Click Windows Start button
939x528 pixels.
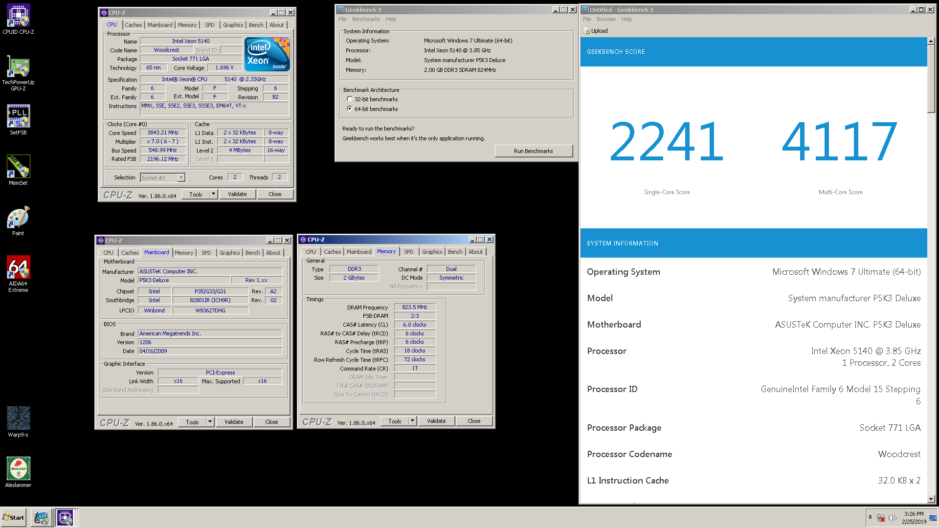(x=13, y=517)
